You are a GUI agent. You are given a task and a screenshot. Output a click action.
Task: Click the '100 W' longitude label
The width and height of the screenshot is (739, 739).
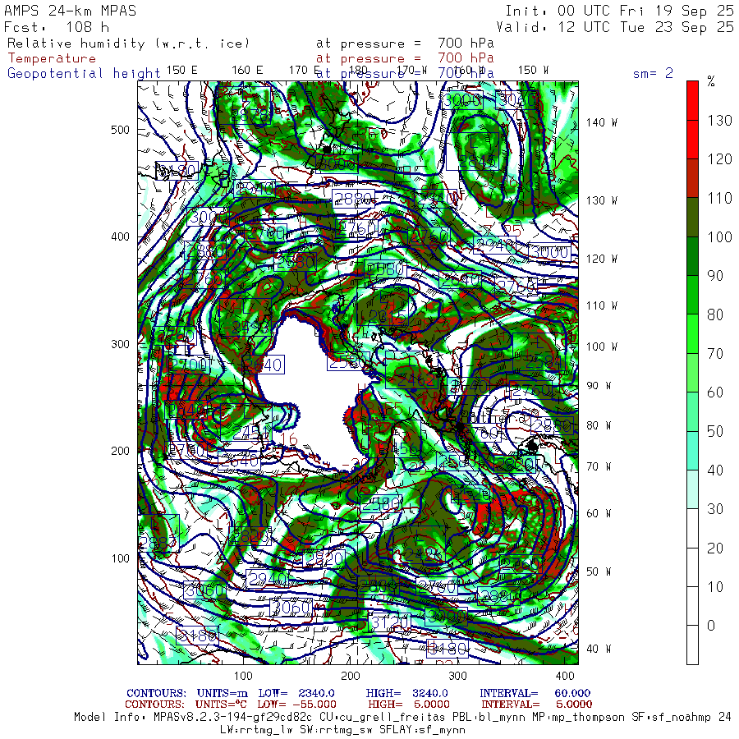point(601,347)
